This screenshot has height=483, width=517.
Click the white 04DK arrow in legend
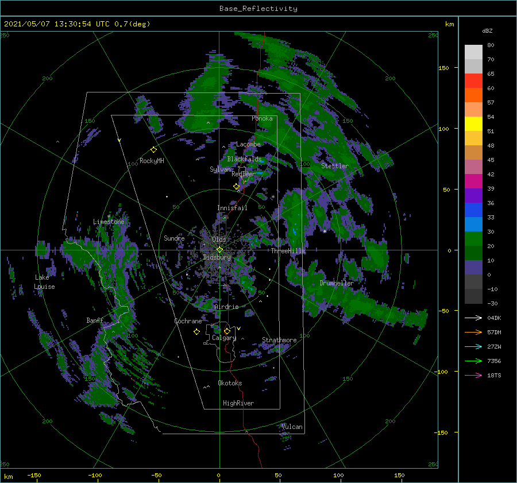coord(473,318)
